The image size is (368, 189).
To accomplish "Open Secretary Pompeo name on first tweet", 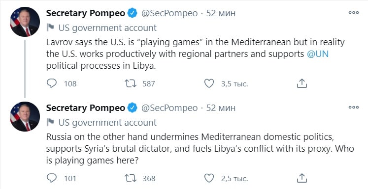I will [x=85, y=13].
